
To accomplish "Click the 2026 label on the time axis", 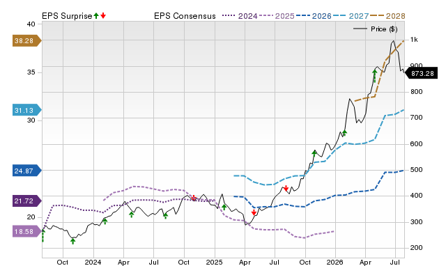I will click(x=334, y=262).
